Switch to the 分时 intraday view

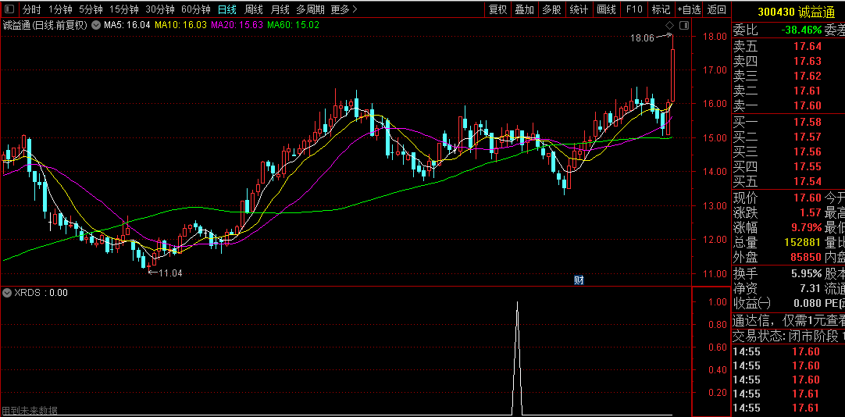pyautogui.click(x=31, y=9)
